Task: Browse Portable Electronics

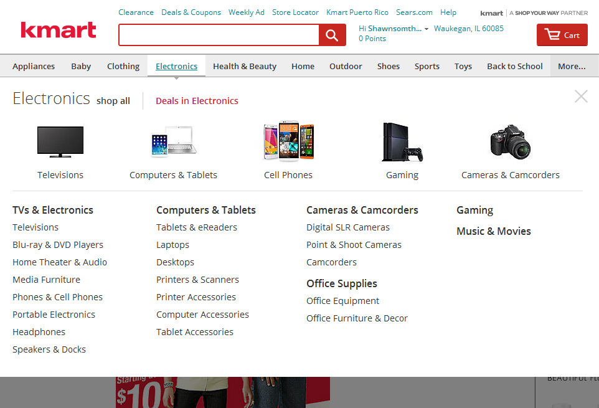Action: pos(54,315)
